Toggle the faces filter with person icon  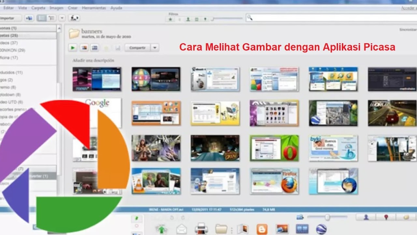[x=188, y=19]
